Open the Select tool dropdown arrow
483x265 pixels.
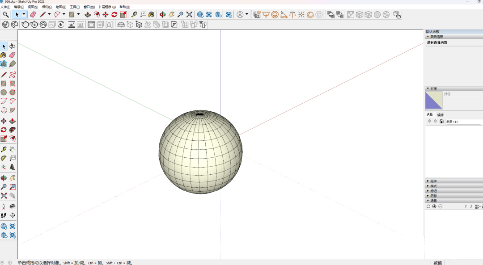pos(24,14)
